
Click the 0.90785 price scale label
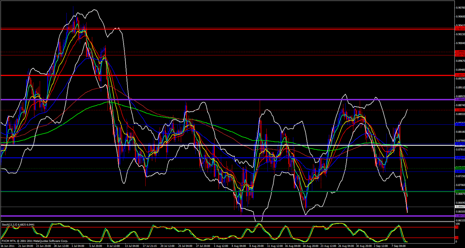(460, 8)
